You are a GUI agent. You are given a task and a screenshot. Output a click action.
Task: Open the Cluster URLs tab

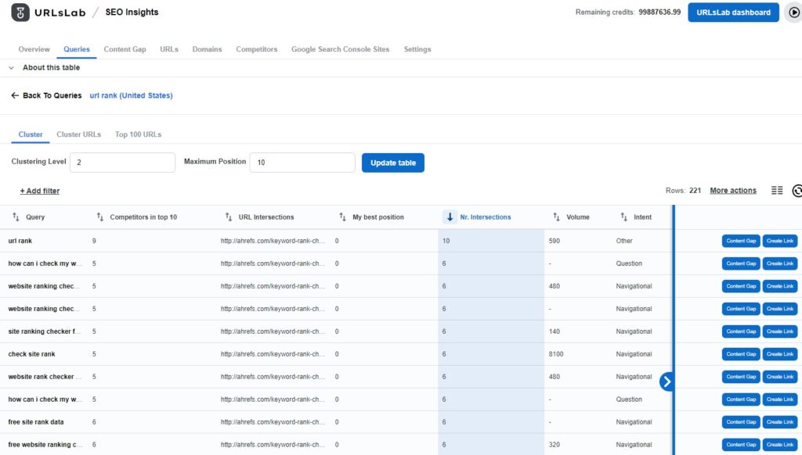point(79,134)
